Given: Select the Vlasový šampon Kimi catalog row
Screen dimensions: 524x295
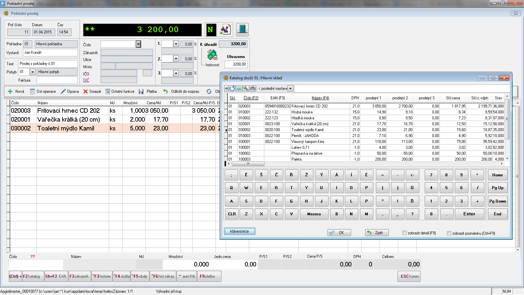Looking at the screenshot, I should [x=308, y=142].
